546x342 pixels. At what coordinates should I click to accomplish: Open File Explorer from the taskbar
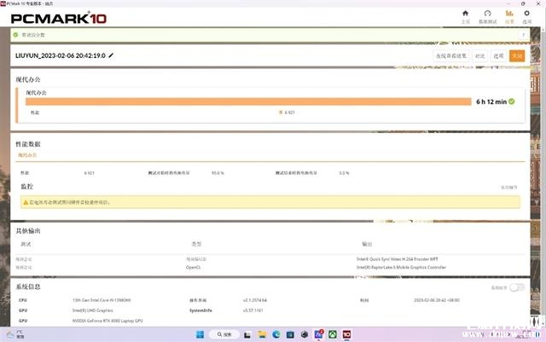262,334
